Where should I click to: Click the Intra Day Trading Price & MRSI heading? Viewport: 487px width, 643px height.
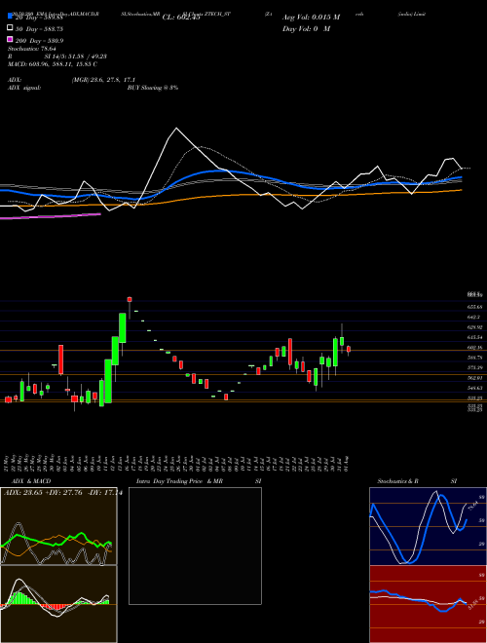coord(199,481)
